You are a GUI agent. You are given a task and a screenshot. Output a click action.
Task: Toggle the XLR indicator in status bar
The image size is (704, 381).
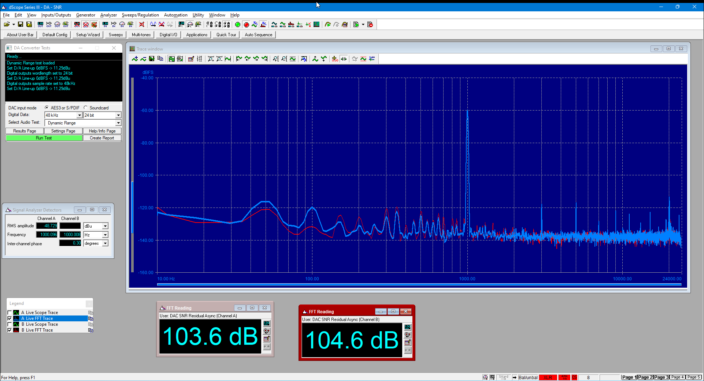click(x=548, y=377)
